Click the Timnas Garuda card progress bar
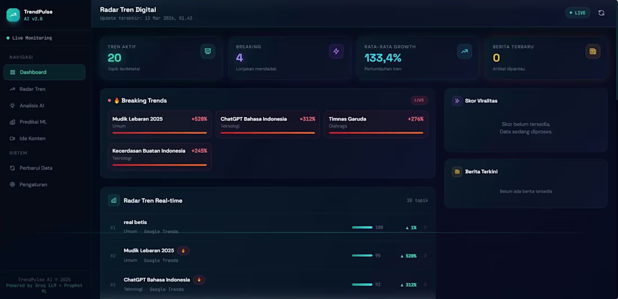Image resolution: width=618 pixels, height=299 pixels. (376, 133)
